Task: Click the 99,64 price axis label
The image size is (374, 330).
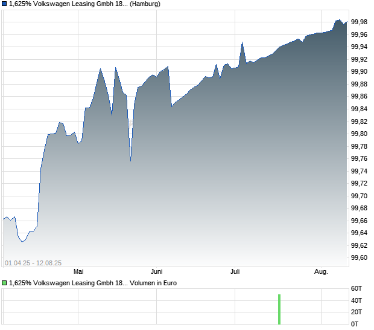Action: 359,233
